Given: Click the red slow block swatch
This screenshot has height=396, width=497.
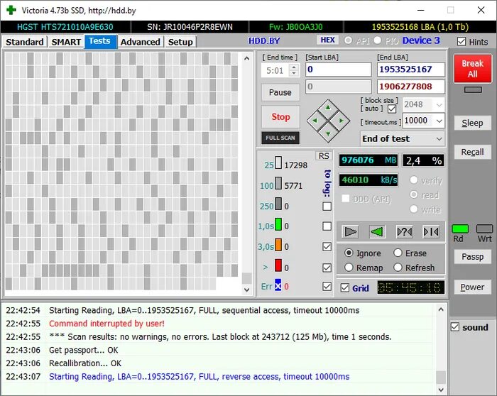Looking at the screenshot, I should (278, 265).
